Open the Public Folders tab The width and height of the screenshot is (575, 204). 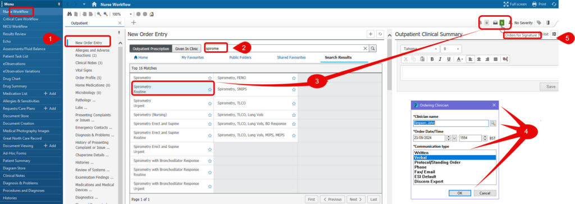(241, 58)
